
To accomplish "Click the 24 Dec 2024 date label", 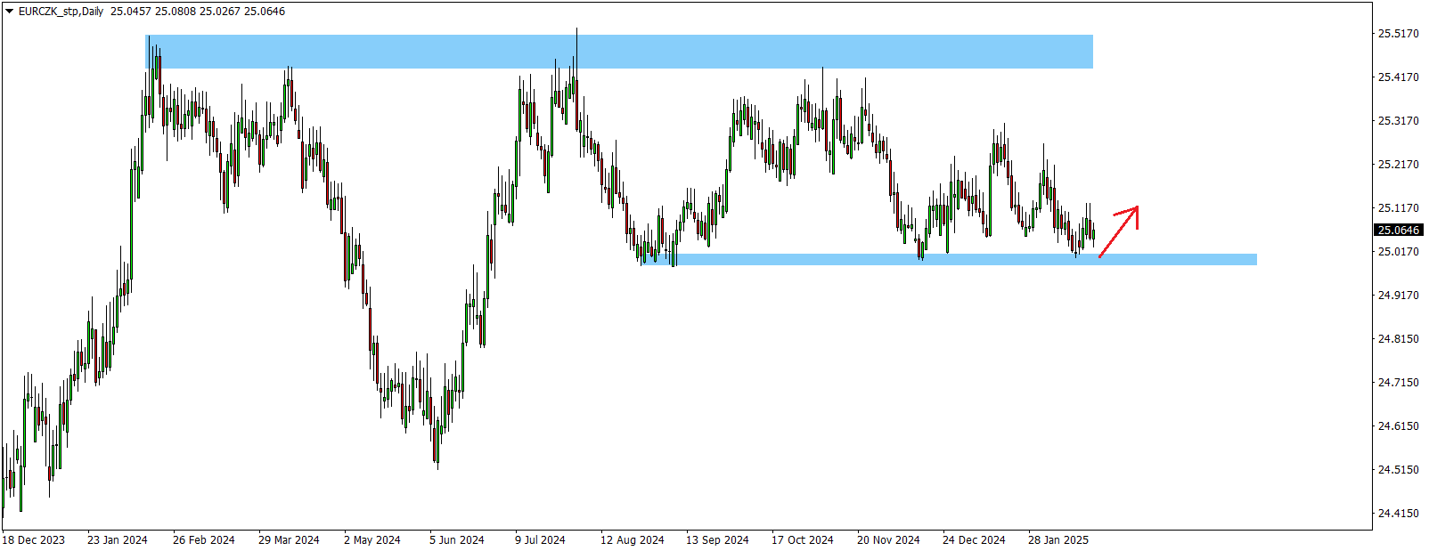I will tap(974, 540).
